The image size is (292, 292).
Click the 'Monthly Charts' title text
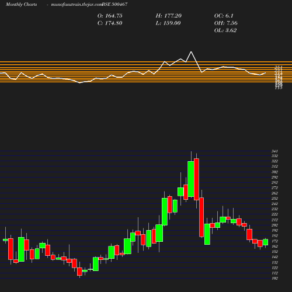coord(21,5)
